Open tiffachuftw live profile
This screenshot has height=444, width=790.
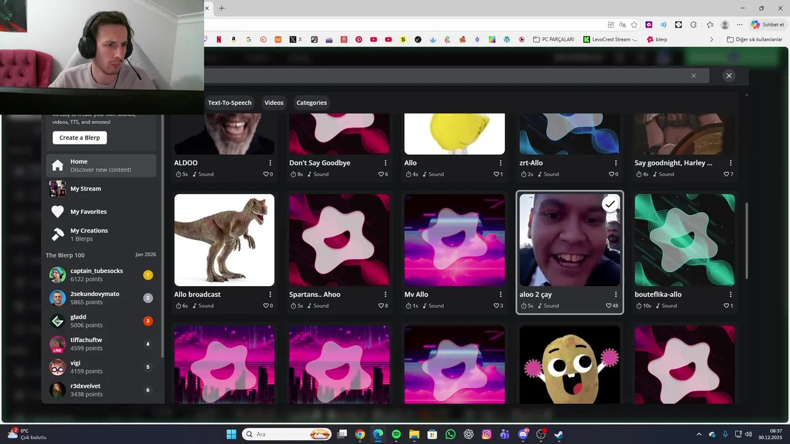[101, 344]
